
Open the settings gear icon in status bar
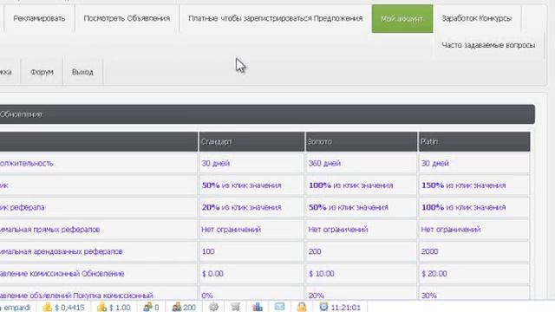point(213,307)
